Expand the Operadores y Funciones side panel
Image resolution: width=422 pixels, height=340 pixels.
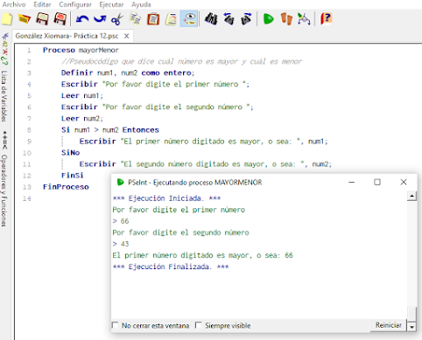point(4,191)
